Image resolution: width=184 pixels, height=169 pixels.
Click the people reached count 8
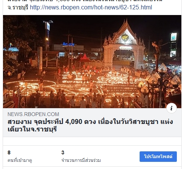[x=9, y=152]
